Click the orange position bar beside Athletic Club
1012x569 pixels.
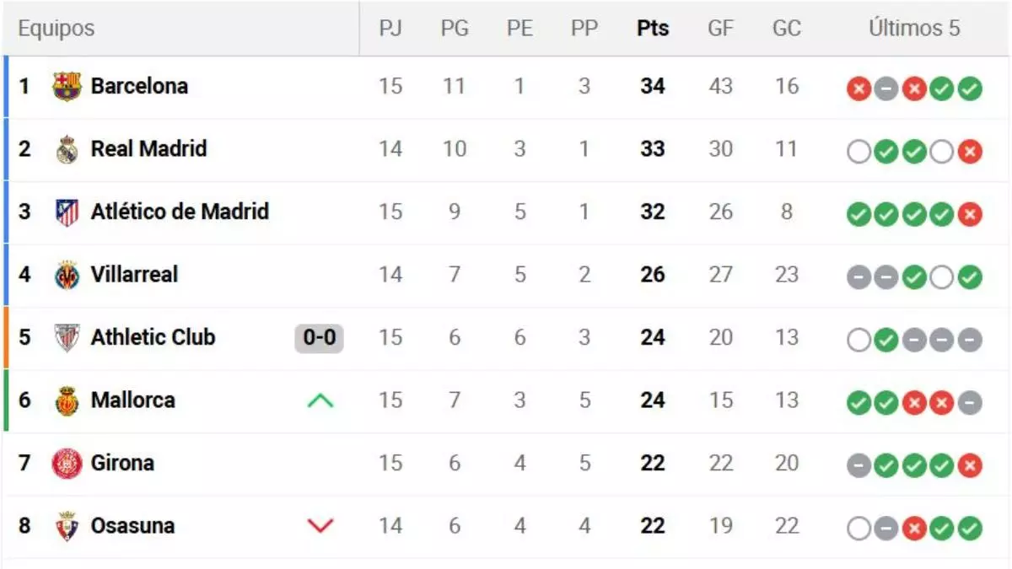click(4, 337)
